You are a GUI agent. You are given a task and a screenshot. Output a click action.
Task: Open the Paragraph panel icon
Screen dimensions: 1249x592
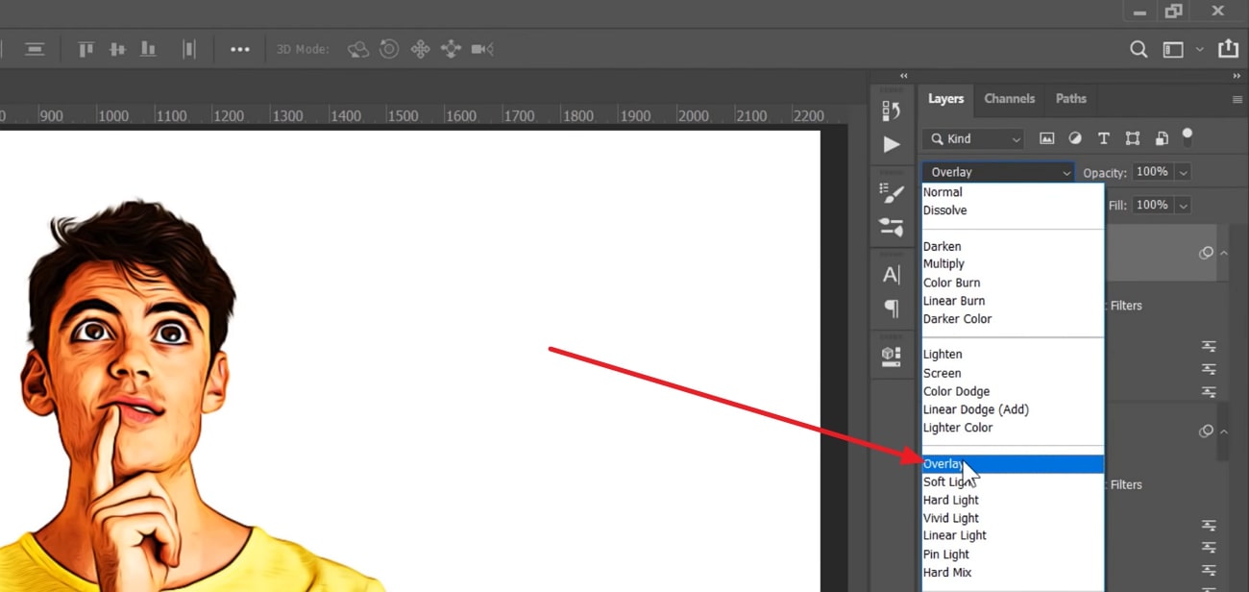click(892, 308)
